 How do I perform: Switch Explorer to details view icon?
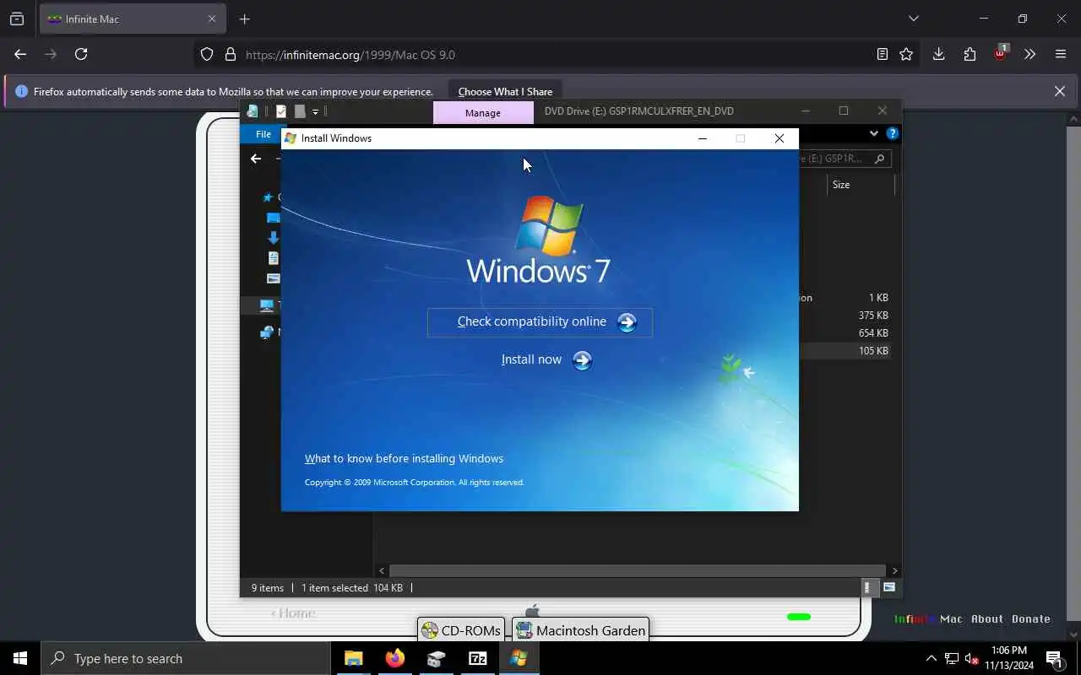tap(867, 588)
